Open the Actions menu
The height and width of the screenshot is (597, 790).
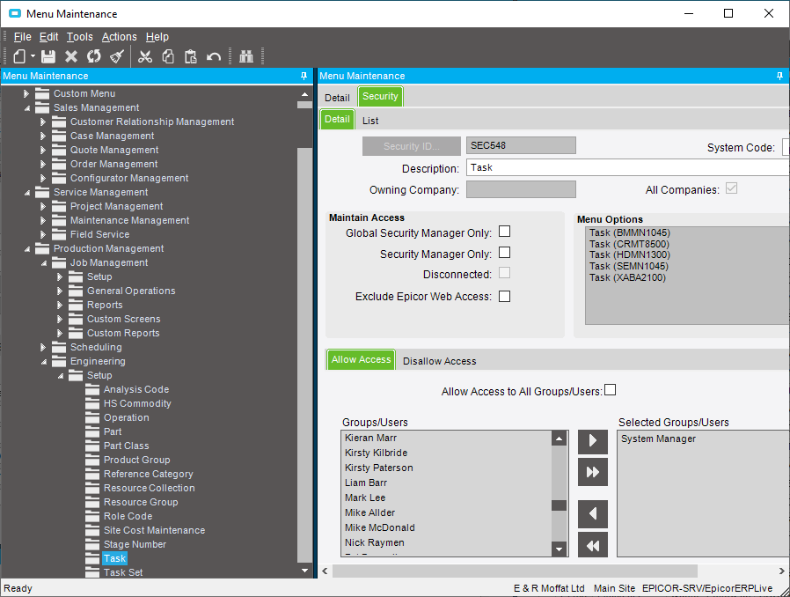[x=119, y=37]
